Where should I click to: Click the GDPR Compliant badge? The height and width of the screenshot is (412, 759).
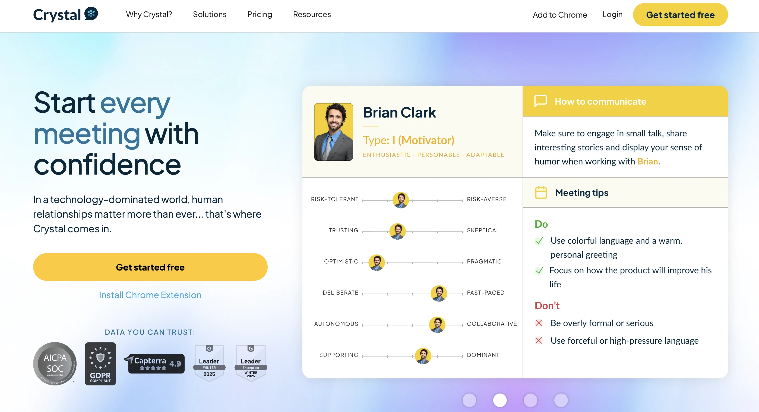click(100, 364)
